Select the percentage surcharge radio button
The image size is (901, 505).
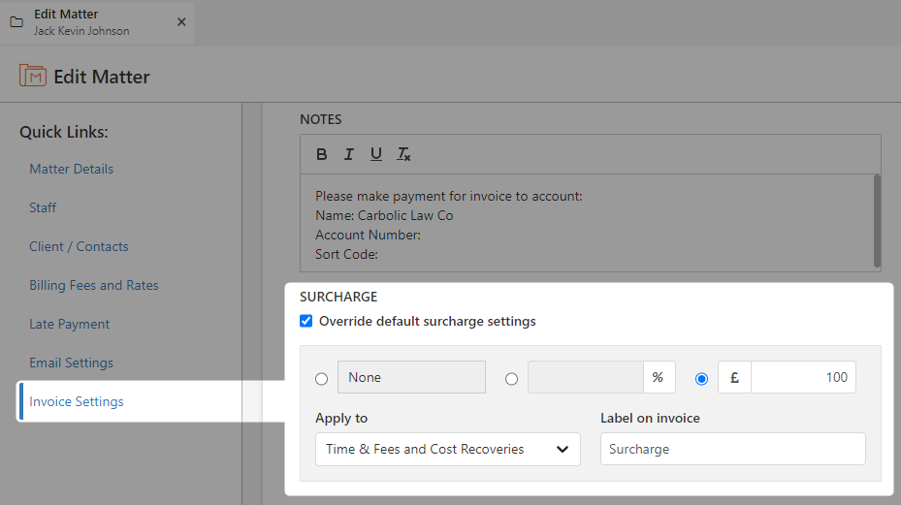tap(511, 379)
